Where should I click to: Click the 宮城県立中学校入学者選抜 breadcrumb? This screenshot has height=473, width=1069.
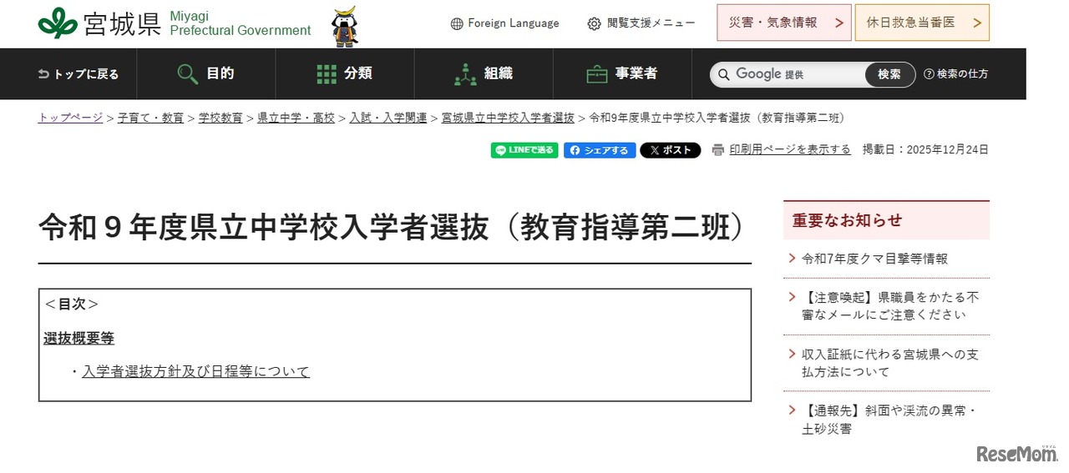point(508,118)
